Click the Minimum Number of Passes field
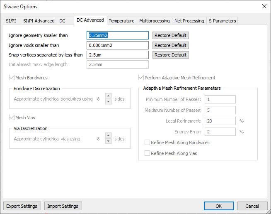Image resolution: width=271 pixels, height=214 pixels. (x=220, y=99)
